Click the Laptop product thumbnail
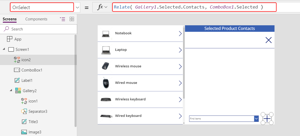Screen dimensions: 300x136 click(106, 50)
